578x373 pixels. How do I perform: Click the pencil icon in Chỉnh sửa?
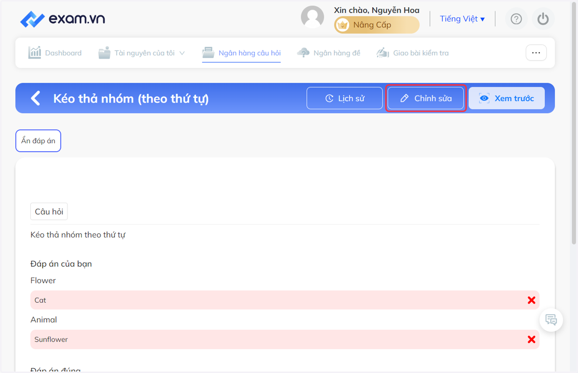[x=405, y=98]
